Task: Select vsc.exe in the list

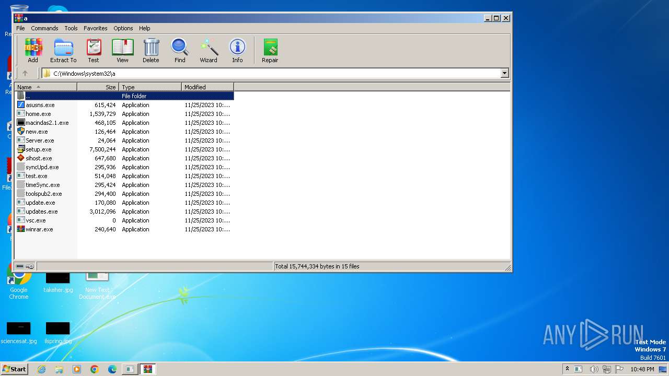Action: [36, 220]
